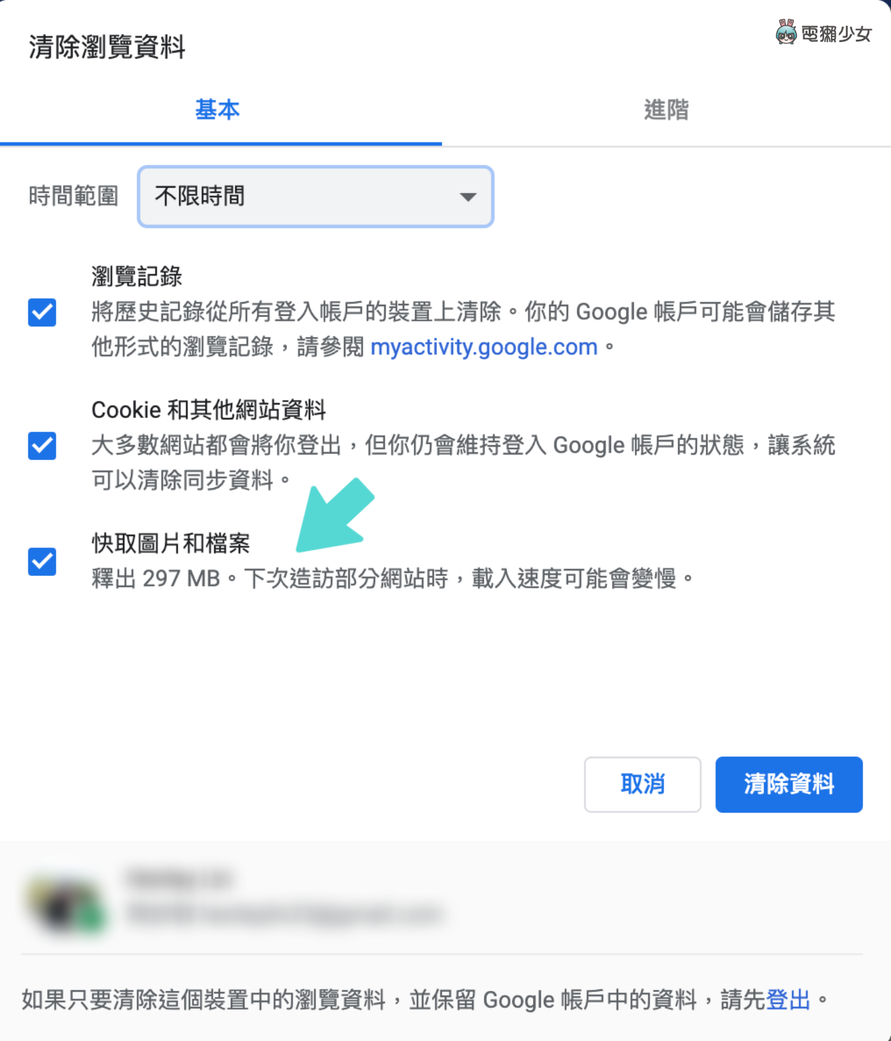891x1041 pixels.
Task: Click the 瀏覽記錄 option title
Action: [x=137, y=276]
